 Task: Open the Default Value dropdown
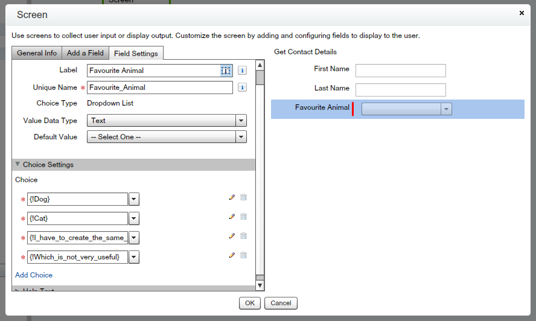pyautogui.click(x=241, y=137)
